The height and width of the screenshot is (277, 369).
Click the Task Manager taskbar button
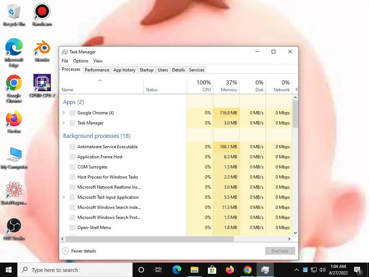point(265,270)
